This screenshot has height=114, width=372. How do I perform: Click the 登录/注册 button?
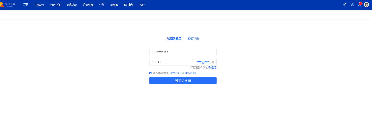pyautogui.click(x=183, y=80)
